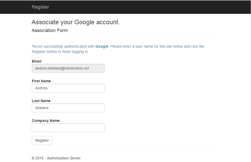Select the Last Name field containing Kirkland

coord(68,108)
